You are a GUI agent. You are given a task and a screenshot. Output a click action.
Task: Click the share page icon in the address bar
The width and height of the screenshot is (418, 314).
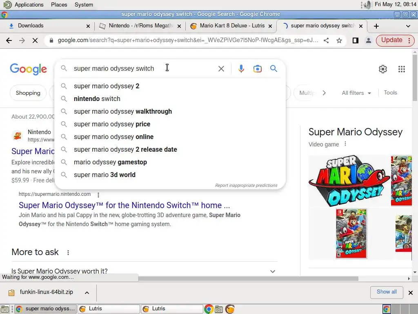click(x=326, y=40)
